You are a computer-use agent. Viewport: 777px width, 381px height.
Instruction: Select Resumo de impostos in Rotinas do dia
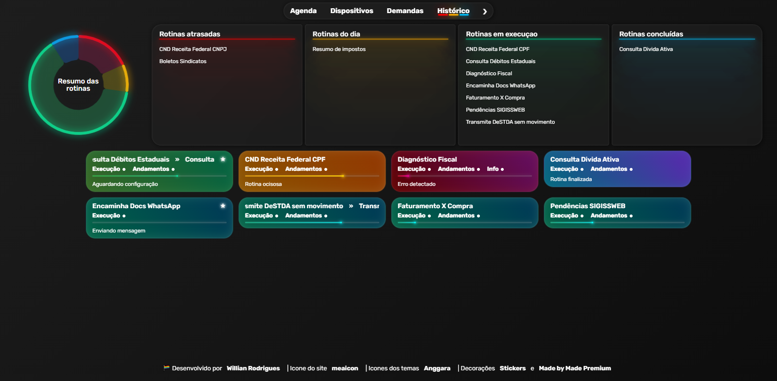click(x=339, y=49)
